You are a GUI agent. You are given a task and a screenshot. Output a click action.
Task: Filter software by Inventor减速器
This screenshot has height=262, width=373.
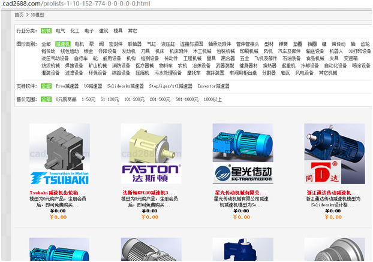(217, 86)
